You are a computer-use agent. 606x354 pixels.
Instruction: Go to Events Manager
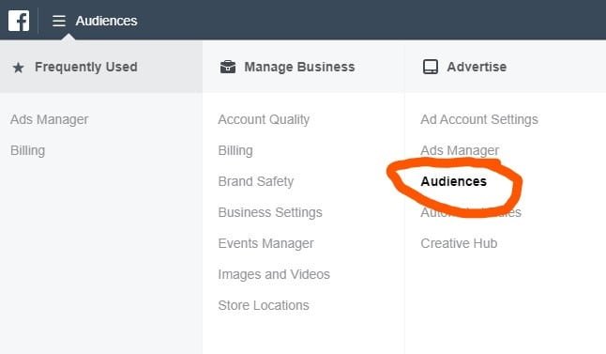[x=265, y=243]
